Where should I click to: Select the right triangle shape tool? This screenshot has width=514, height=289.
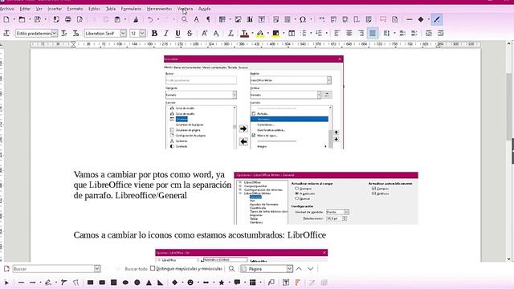coord(161,283)
